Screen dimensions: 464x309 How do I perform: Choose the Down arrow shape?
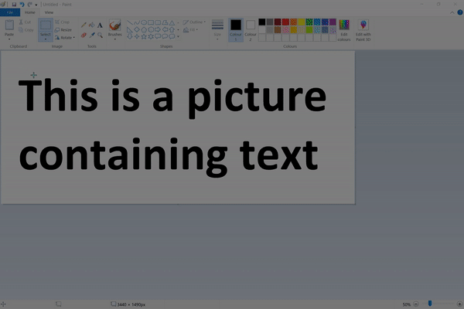[130, 36]
